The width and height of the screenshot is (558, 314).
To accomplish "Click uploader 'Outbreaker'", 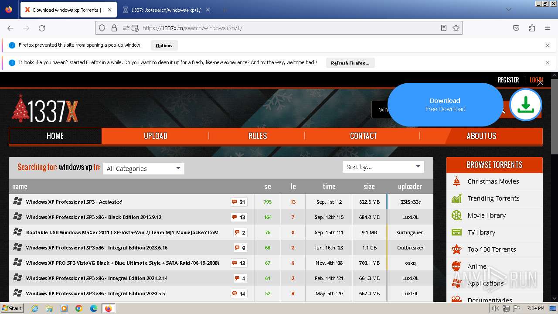I will (x=410, y=248).
